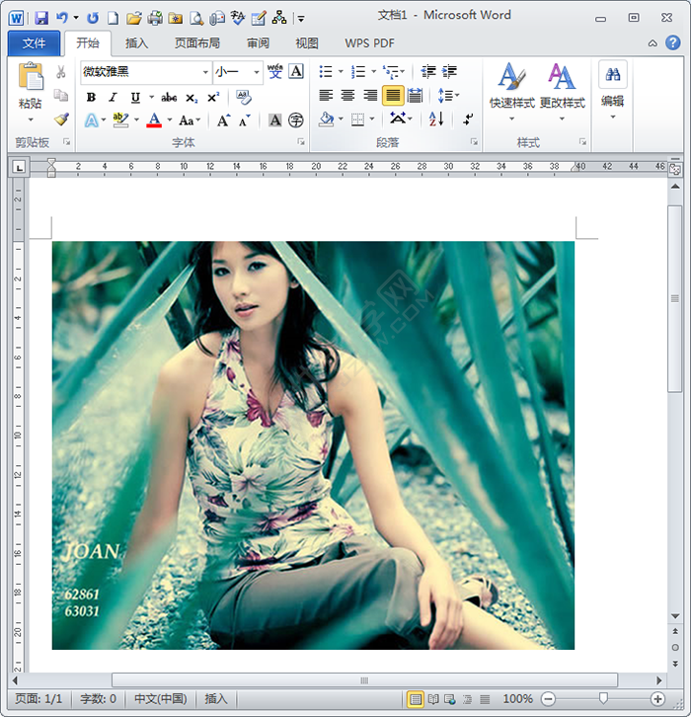Image resolution: width=691 pixels, height=717 pixels.
Task: Center align the paragraph
Action: tap(347, 96)
